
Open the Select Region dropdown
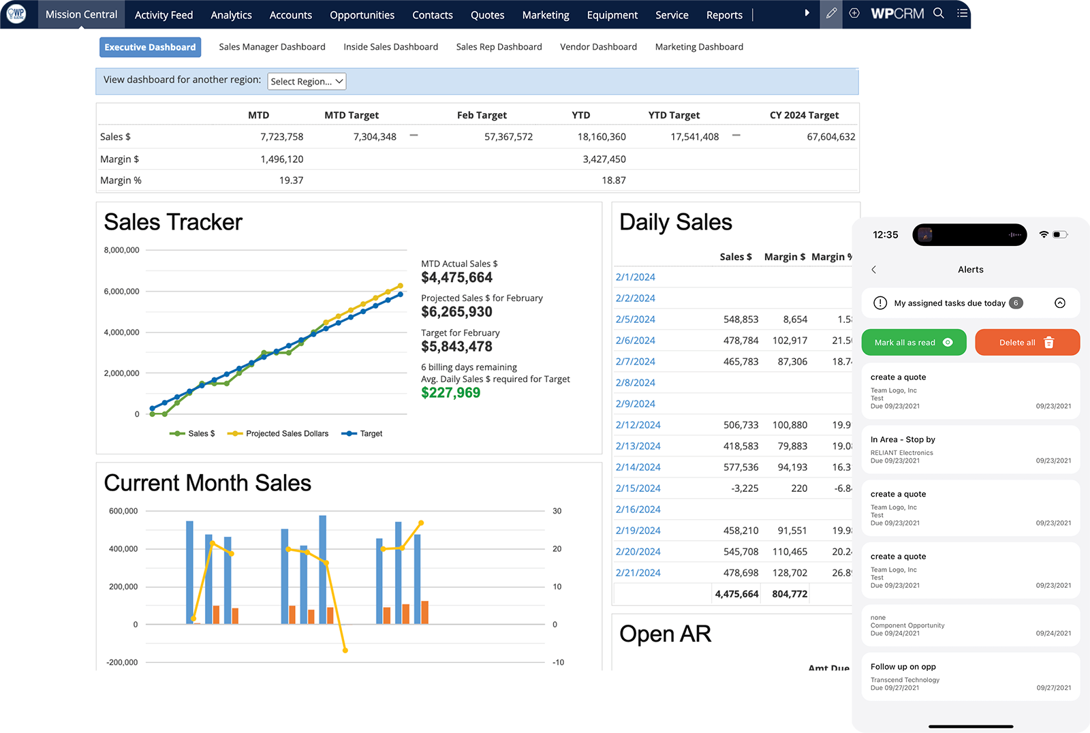click(307, 81)
